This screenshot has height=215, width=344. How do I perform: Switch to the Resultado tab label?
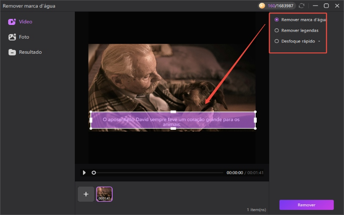point(30,52)
